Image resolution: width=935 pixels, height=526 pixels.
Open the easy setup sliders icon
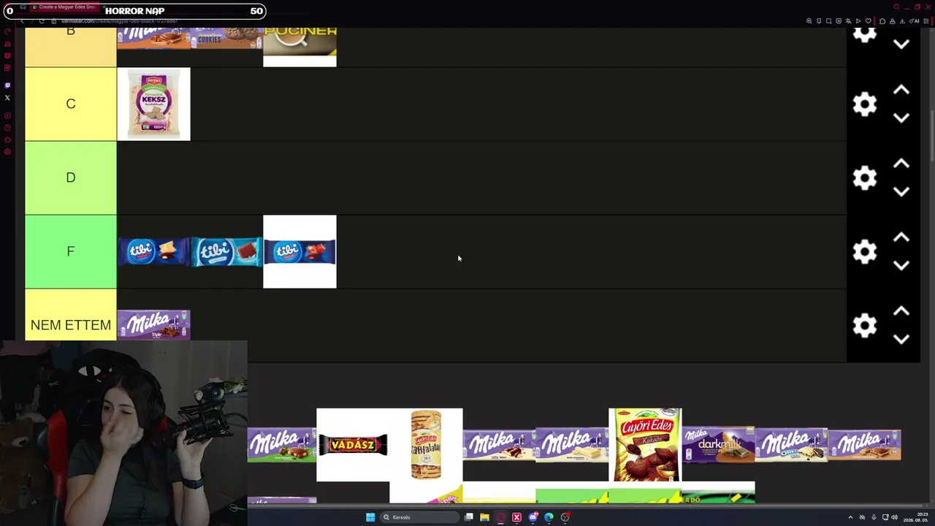(926, 21)
